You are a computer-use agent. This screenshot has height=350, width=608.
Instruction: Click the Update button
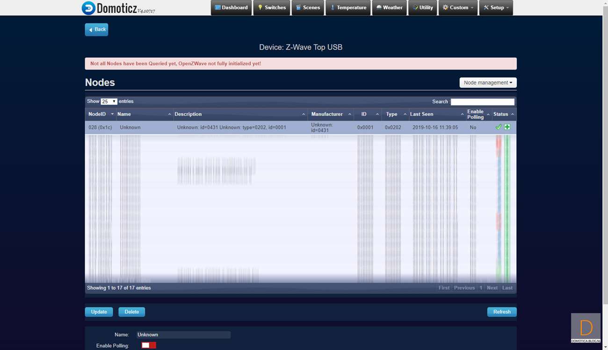pos(99,312)
